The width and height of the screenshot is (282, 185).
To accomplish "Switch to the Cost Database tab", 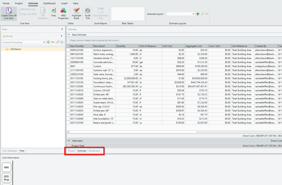I will (10, 151).
